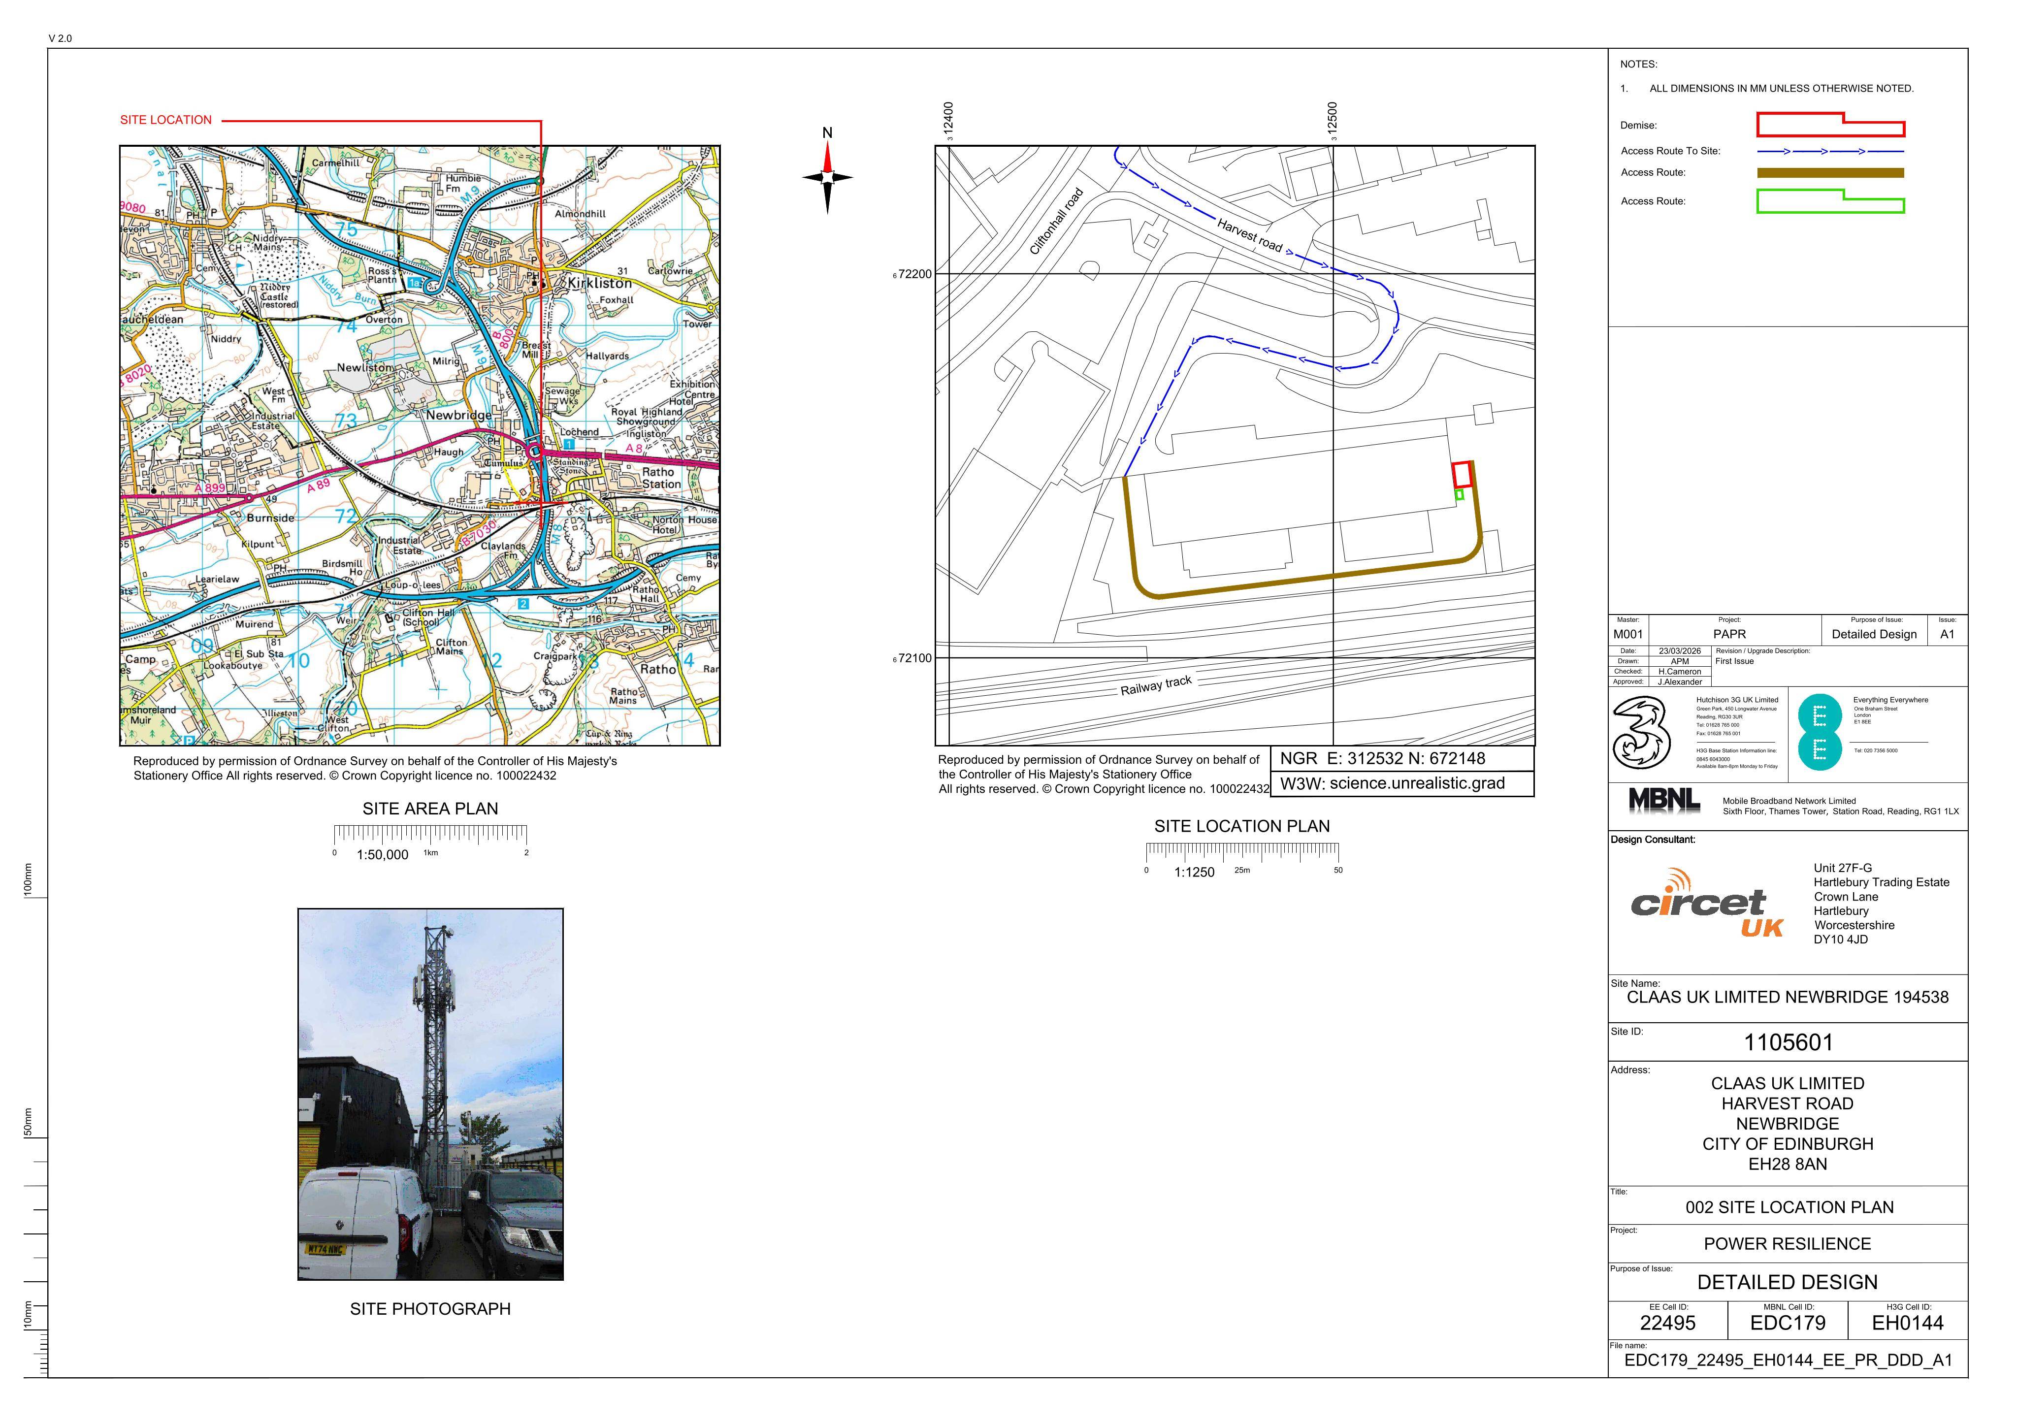Click the Railway track label

click(x=1156, y=685)
